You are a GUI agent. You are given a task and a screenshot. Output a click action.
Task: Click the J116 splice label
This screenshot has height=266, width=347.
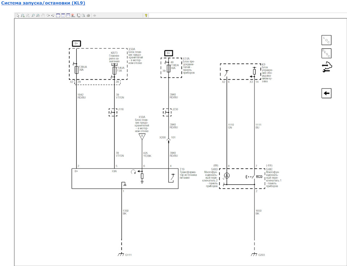click(x=121, y=109)
